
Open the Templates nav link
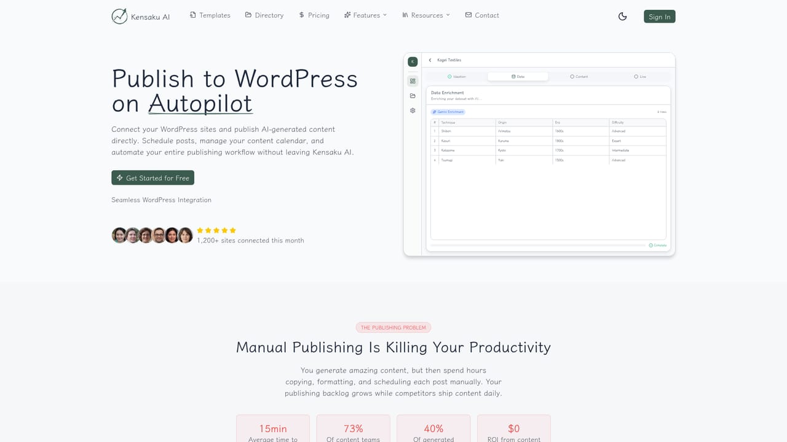click(210, 15)
